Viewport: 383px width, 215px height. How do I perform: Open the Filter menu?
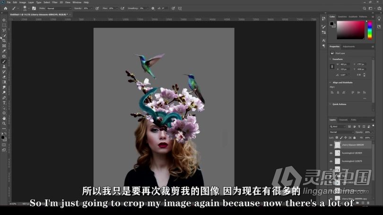[54, 2]
